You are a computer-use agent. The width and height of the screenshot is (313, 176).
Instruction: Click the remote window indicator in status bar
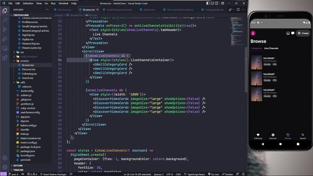pyautogui.click(x=3, y=174)
